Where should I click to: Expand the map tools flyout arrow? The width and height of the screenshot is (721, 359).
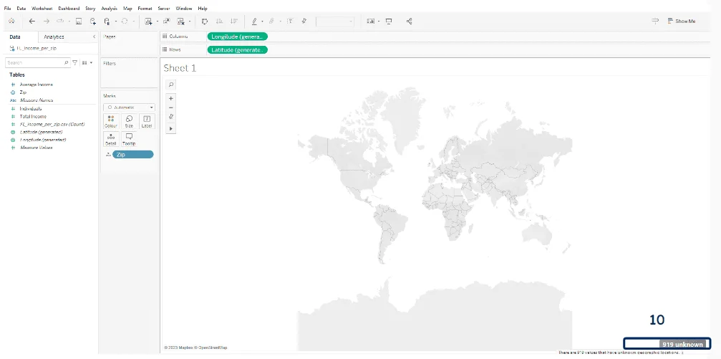[x=170, y=128]
